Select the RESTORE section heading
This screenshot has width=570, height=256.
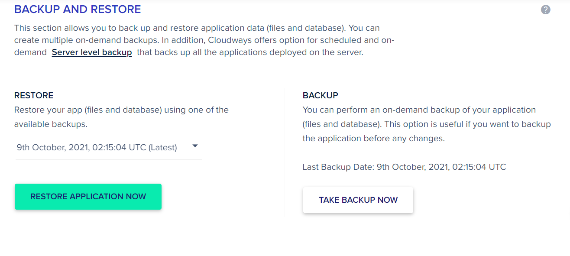pos(34,96)
